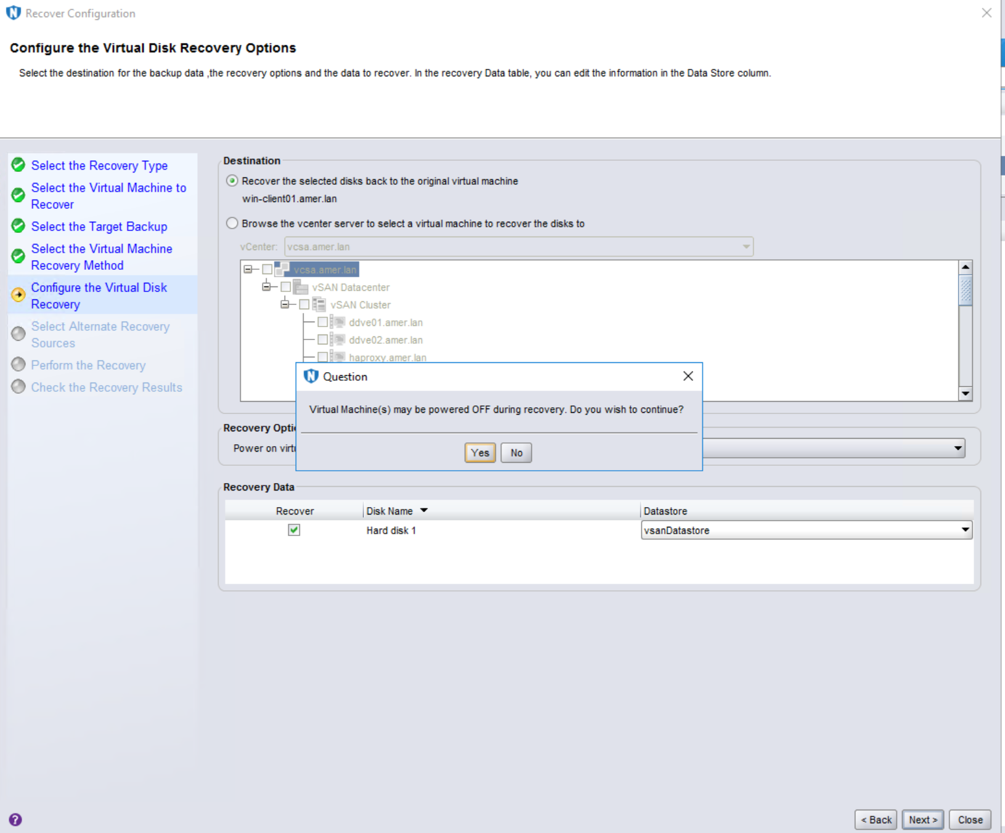1005x833 pixels.
Task: Click green check icon beside Select the Target Backup
Action: point(18,226)
